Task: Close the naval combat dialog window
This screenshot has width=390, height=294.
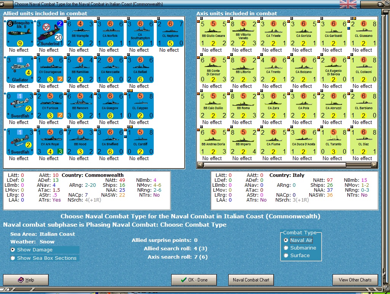Action: click(380, 4)
